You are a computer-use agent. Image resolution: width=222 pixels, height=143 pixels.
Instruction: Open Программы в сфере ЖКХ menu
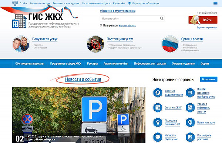66,64
